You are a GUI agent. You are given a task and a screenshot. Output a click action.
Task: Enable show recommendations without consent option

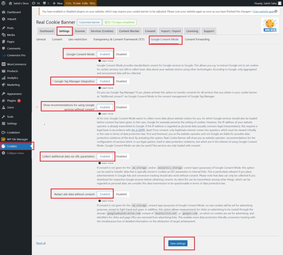tap(105, 107)
